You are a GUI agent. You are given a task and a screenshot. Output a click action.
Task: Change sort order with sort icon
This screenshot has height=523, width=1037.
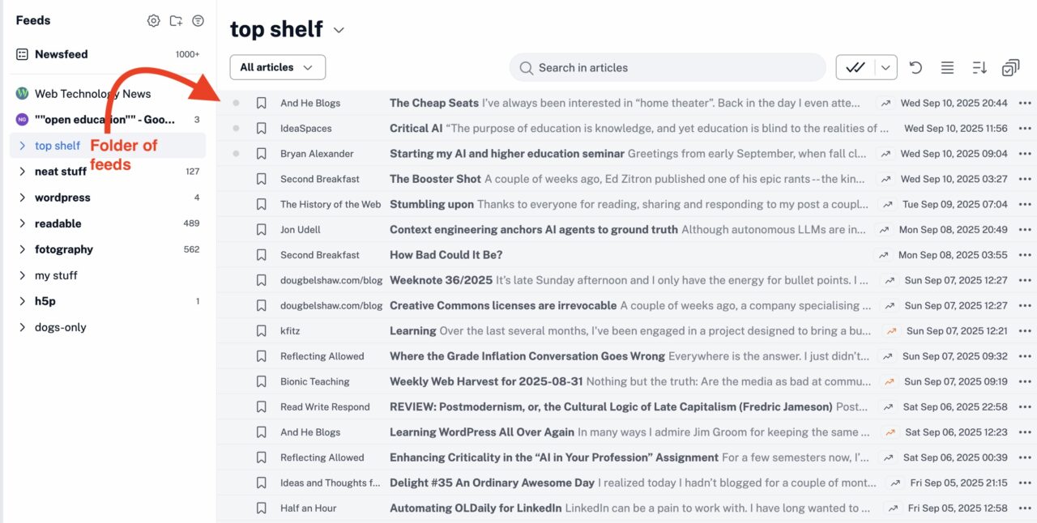click(979, 68)
